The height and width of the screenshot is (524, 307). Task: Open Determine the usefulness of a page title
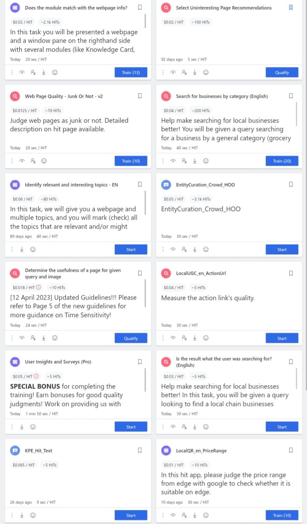(73, 274)
